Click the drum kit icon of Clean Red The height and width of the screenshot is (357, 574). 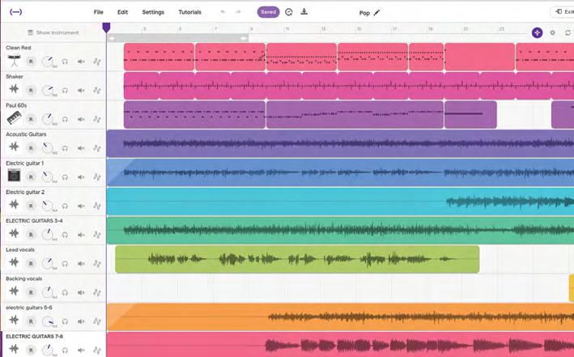[14, 61]
